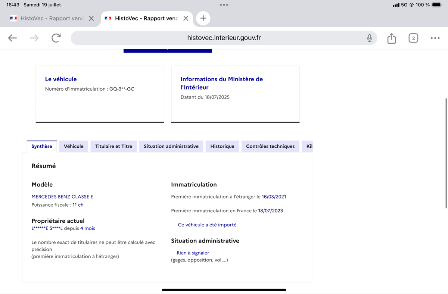This screenshot has height=294, width=448.
Task: Click 'Informations du Ministère de l'Intérieur' heading
Action: coord(222,83)
